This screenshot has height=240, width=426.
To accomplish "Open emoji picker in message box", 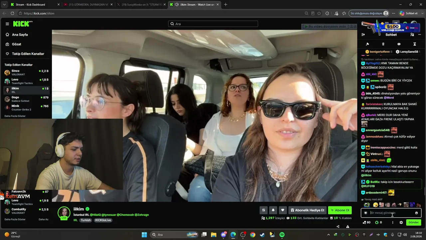I will point(416,213).
